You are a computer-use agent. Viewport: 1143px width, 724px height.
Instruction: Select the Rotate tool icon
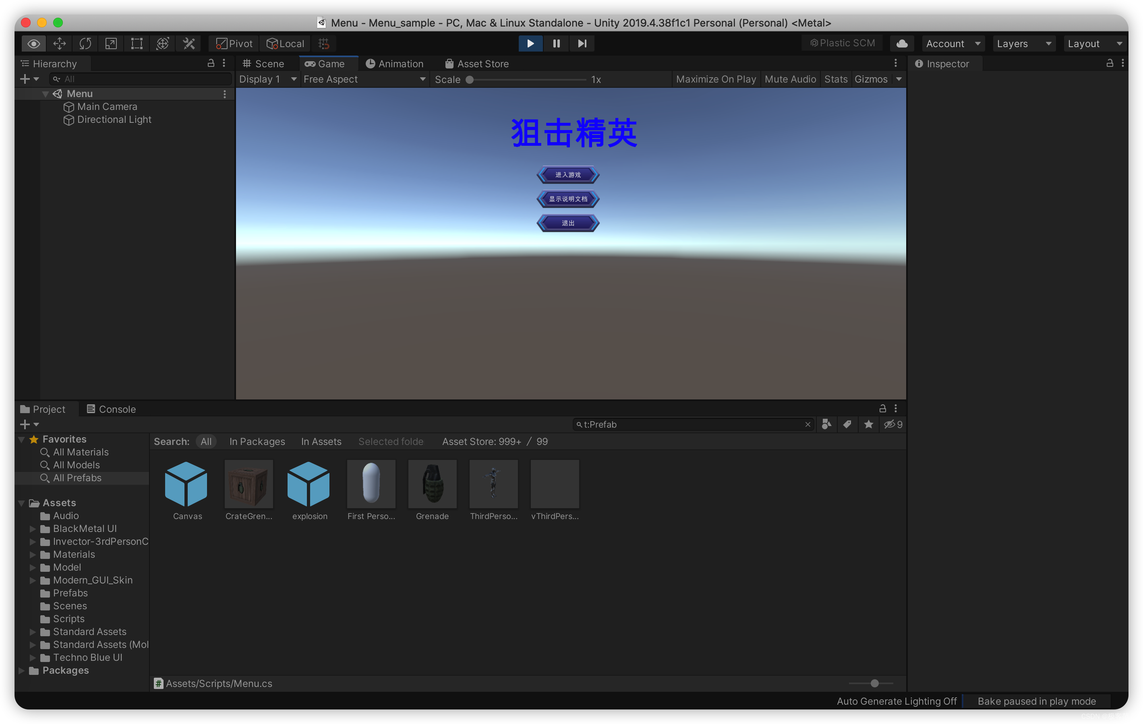tap(85, 43)
